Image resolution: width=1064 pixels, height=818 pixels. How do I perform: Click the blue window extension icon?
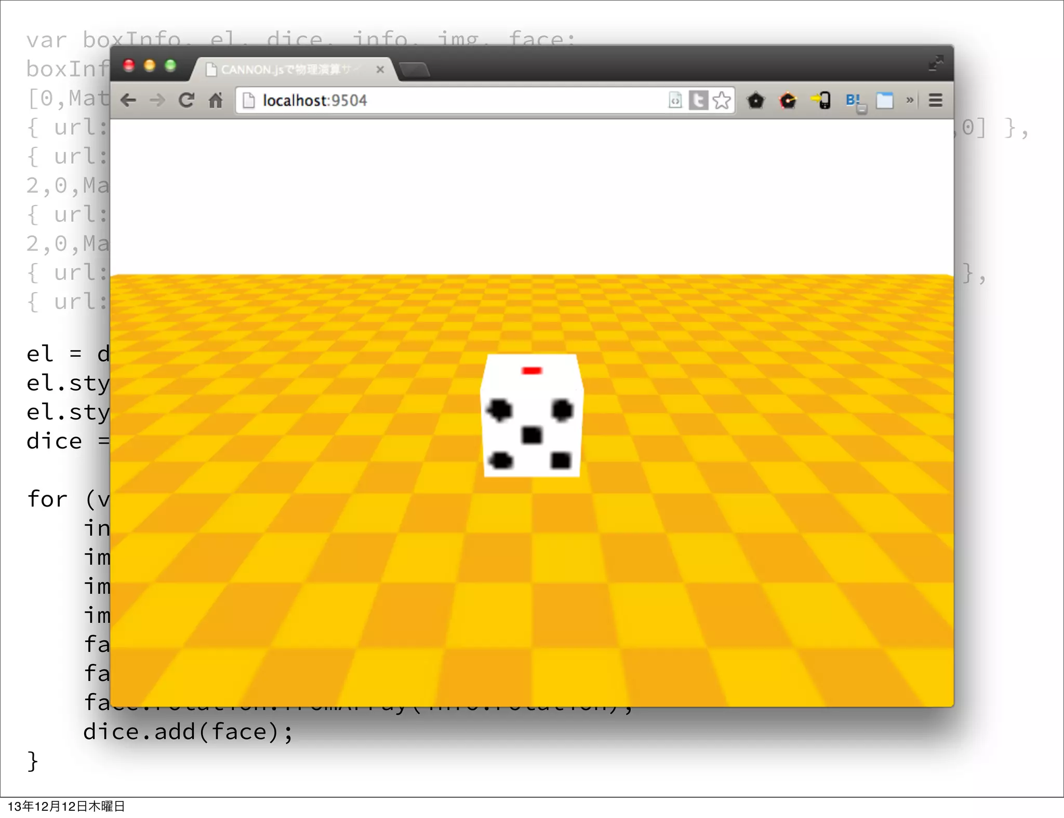tap(884, 100)
